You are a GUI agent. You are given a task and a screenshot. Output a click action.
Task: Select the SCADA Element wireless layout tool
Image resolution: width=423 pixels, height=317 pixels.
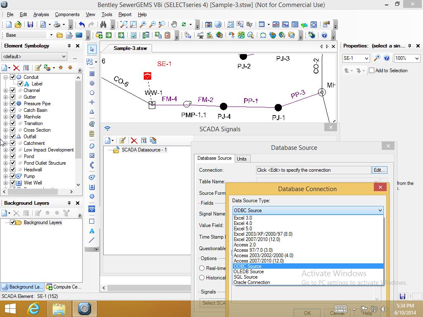(x=92, y=209)
